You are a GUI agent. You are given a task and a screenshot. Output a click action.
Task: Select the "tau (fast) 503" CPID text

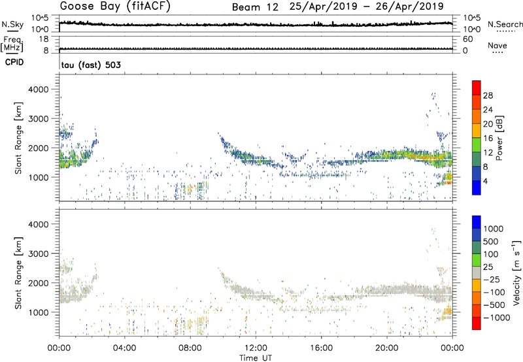click(x=91, y=65)
